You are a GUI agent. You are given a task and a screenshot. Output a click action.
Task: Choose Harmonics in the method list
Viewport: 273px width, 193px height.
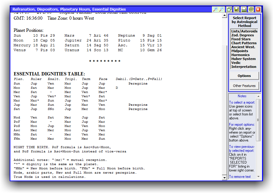[240, 55]
